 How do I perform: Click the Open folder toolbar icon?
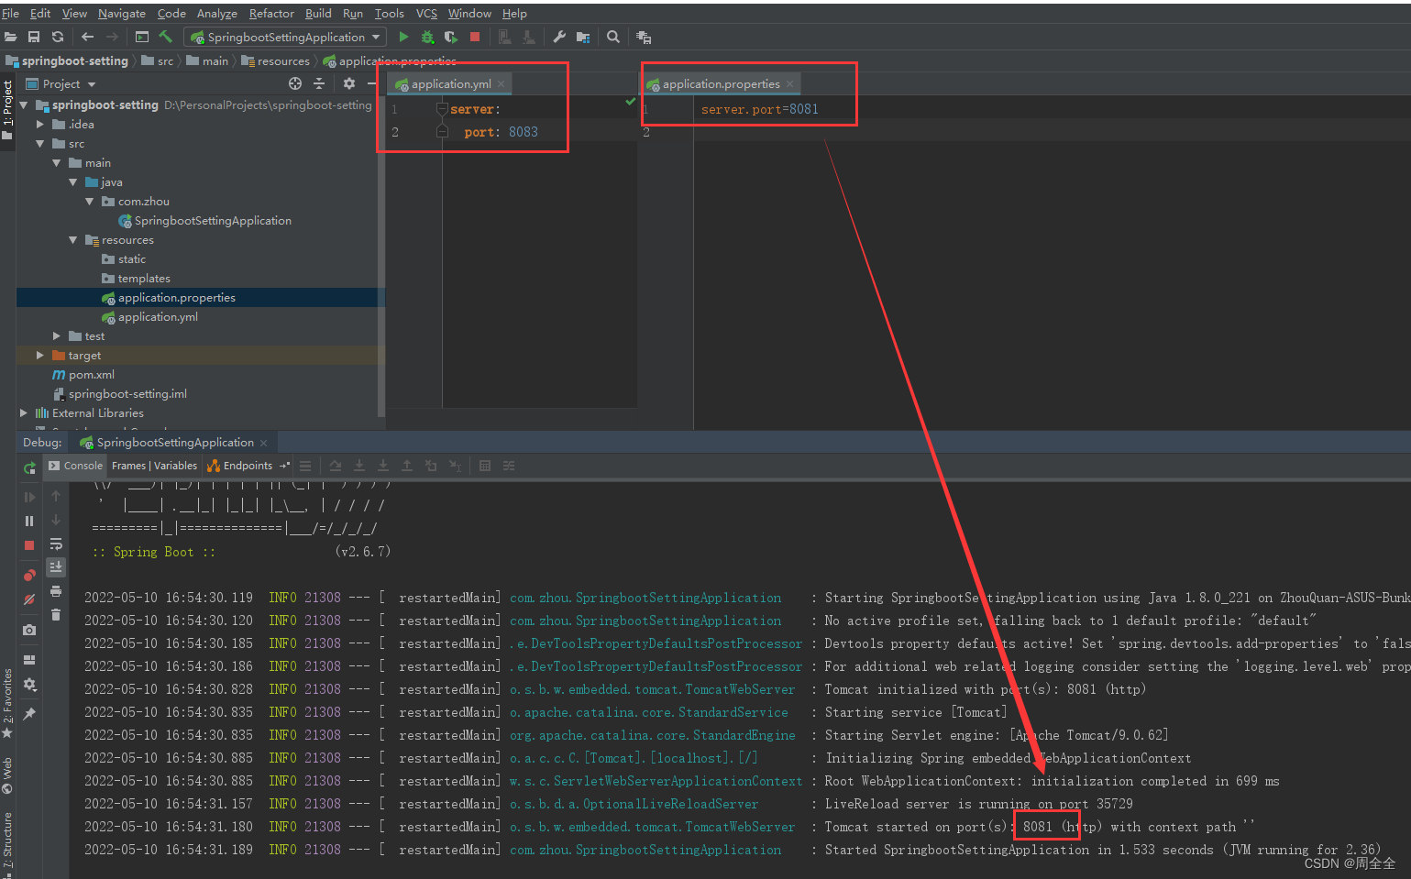(x=11, y=37)
